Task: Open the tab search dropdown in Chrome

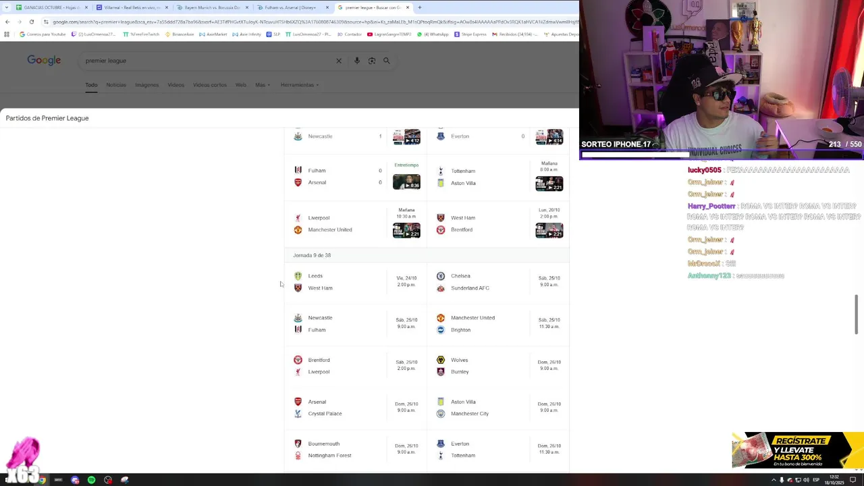Action: [5, 7]
